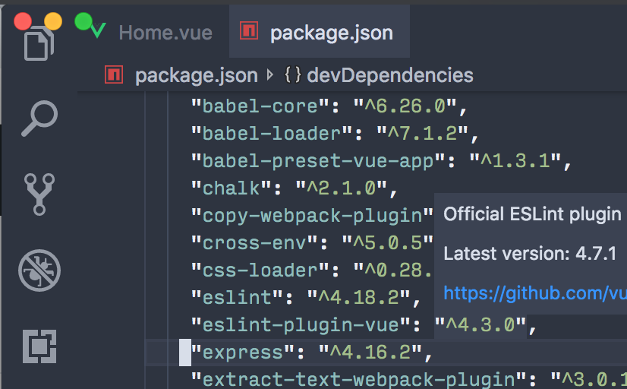Image resolution: width=627 pixels, height=389 pixels.
Task: Open the Explorer files view
Action: pos(40,44)
